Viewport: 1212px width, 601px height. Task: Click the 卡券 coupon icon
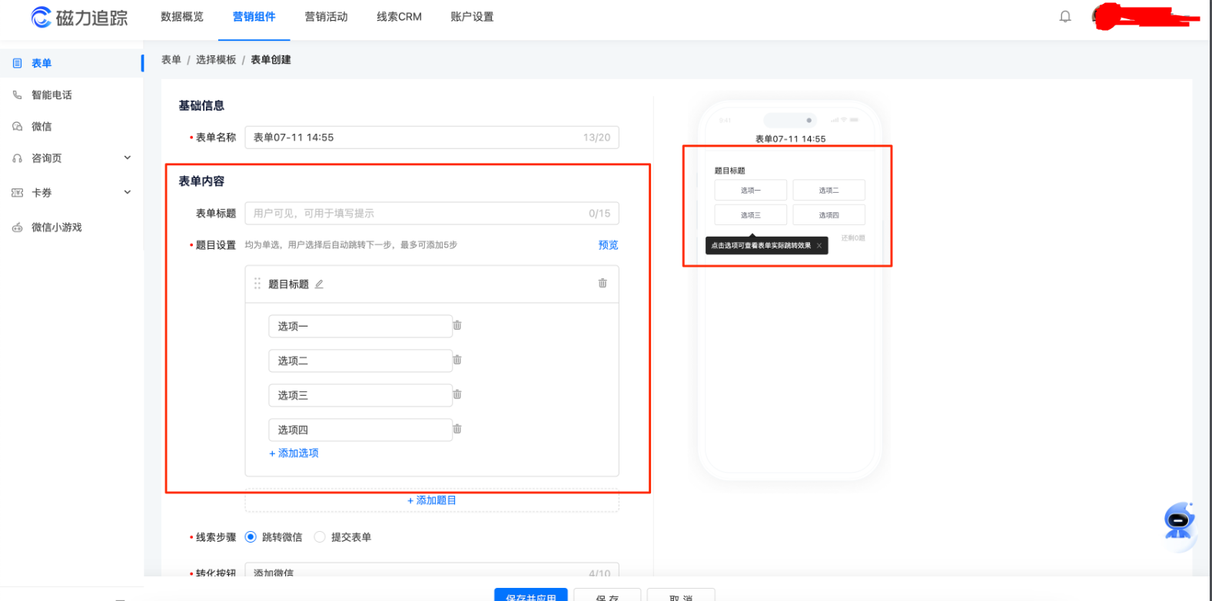pyautogui.click(x=17, y=192)
